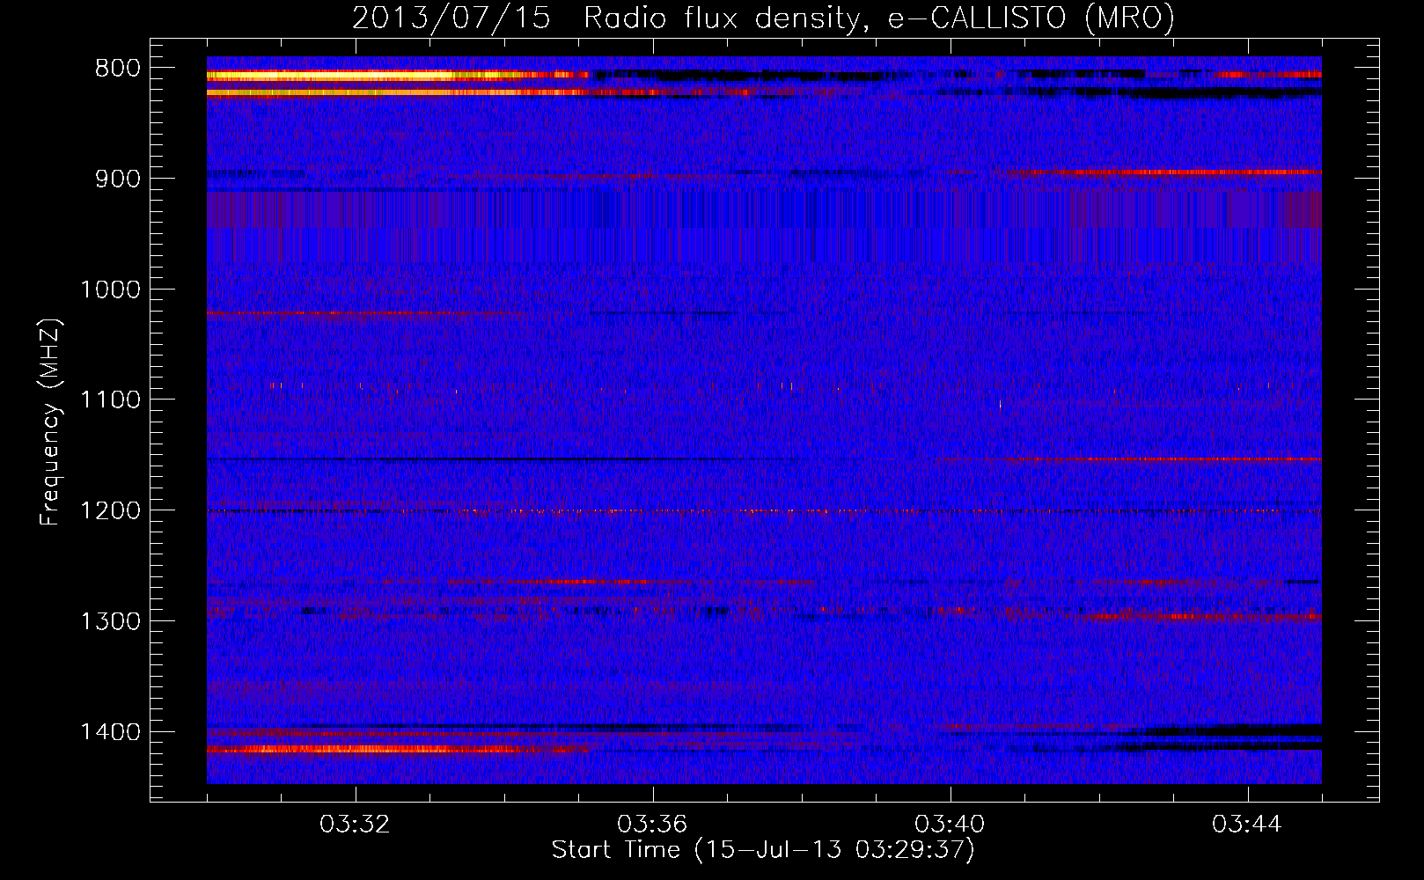Select the 1000 frequency axis label
Viewport: 1424px width, 880px height.
coord(110,290)
